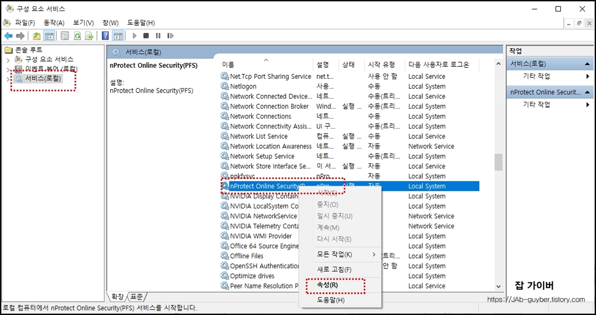Click the services list scroll up arrow
596x315 pixels.
(x=499, y=64)
